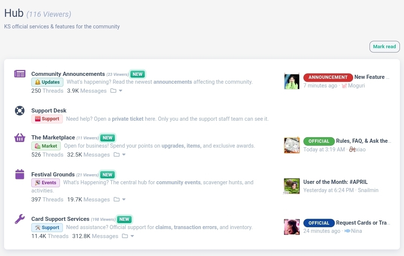Click the folder icon under The Marketplace
The width and height of the screenshot is (404, 256).
pyautogui.click(x=116, y=155)
